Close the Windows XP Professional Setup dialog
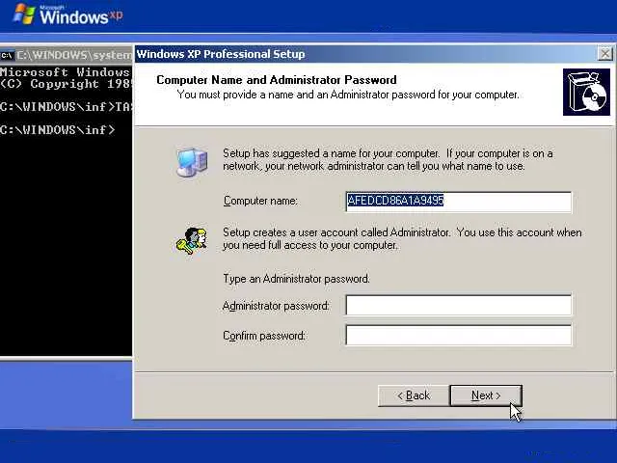Screen dimensions: 617x463 605,54
